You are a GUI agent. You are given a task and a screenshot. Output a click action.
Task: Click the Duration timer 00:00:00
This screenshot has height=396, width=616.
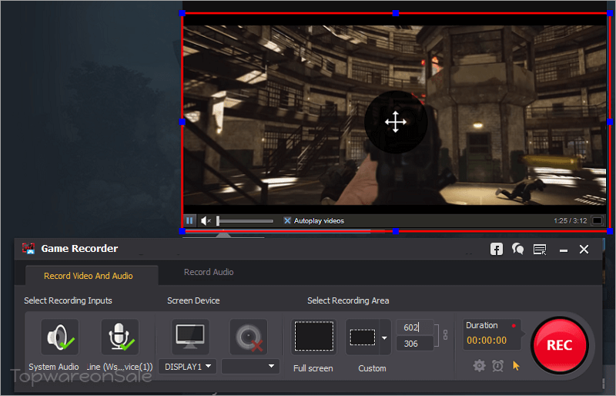click(x=487, y=341)
